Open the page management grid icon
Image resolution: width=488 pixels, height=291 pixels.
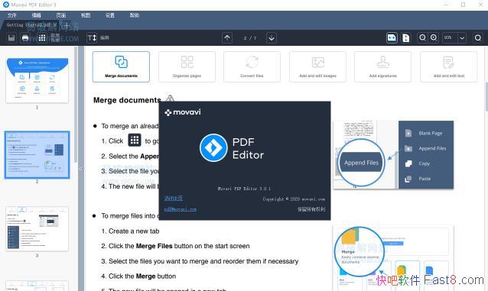click(42, 38)
